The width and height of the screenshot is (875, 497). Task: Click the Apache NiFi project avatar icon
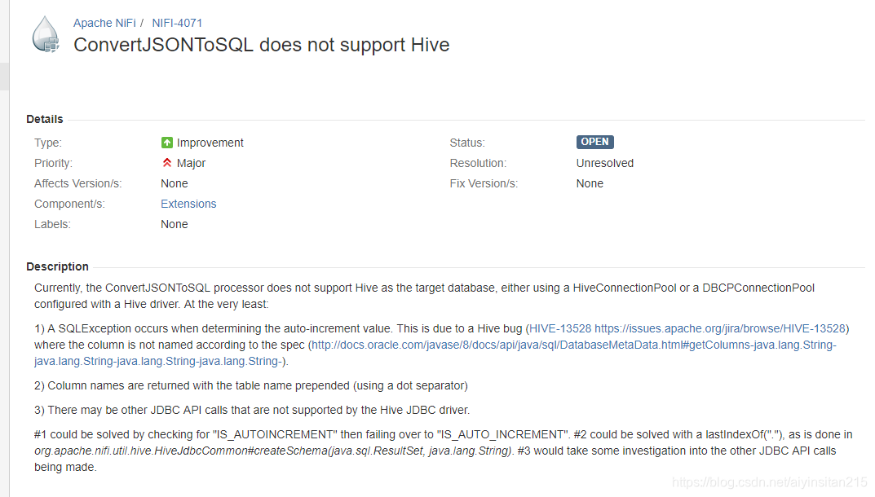[46, 34]
